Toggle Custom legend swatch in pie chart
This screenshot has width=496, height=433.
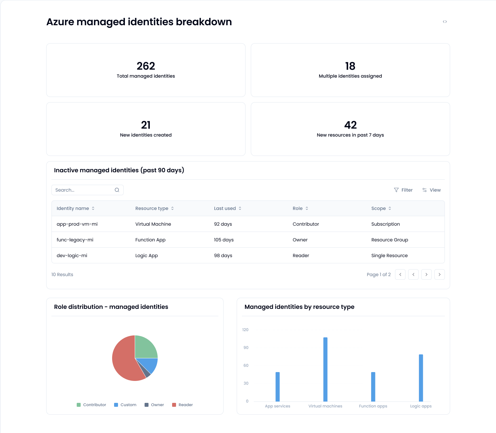tap(116, 405)
